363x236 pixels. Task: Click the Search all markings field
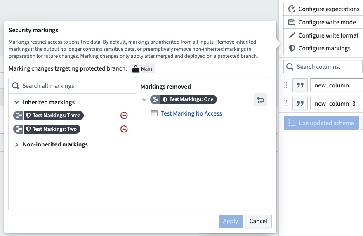tap(72, 86)
